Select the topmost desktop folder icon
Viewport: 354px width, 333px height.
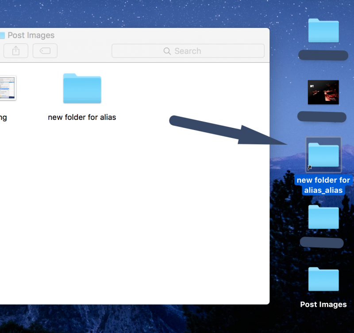click(323, 31)
